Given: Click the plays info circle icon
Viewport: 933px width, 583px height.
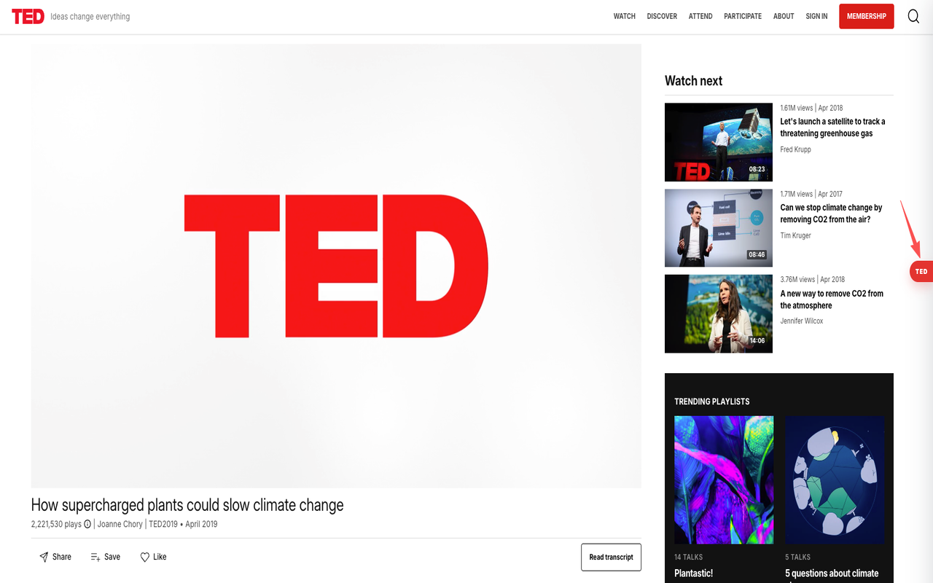Looking at the screenshot, I should click(x=87, y=524).
